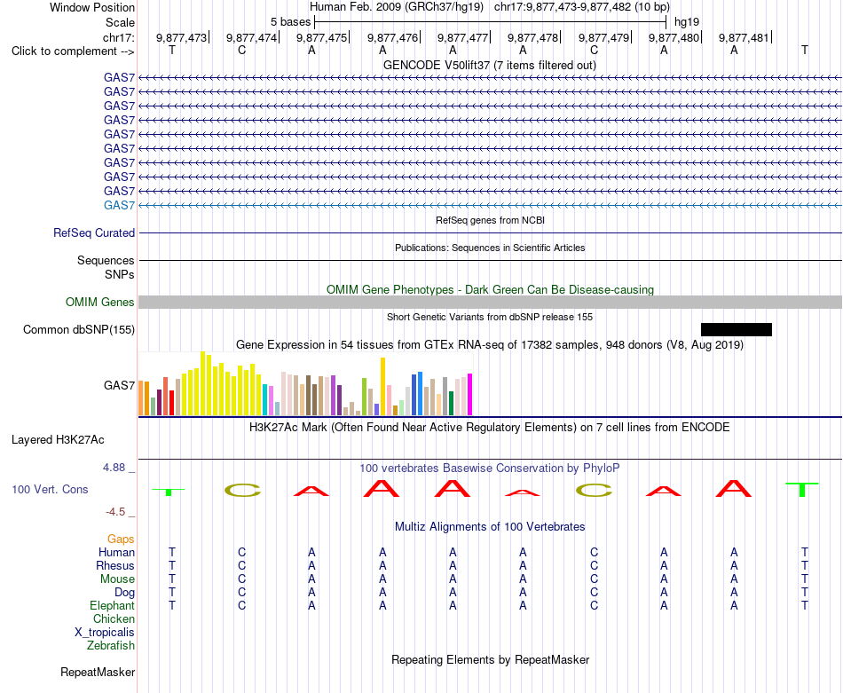843x693 pixels.
Task: Click the 'SNPs' track label
Action: pyautogui.click(x=120, y=275)
